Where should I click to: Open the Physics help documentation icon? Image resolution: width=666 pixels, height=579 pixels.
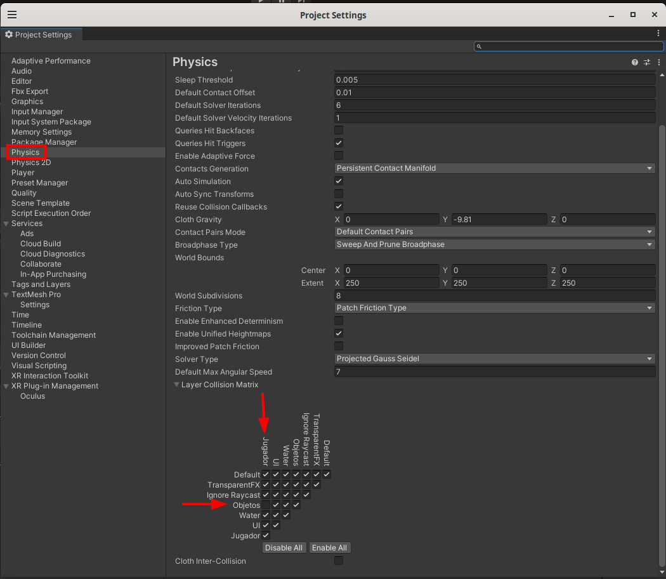pyautogui.click(x=634, y=62)
